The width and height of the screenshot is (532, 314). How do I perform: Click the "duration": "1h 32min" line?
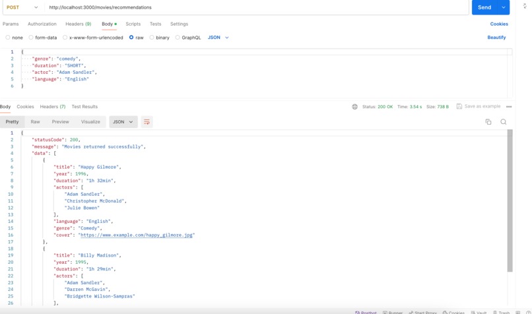point(84,181)
